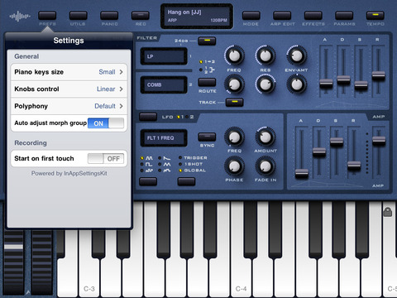Click the button below LFO waveform list
Viewport: 397px width, 298px height.
[148, 181]
